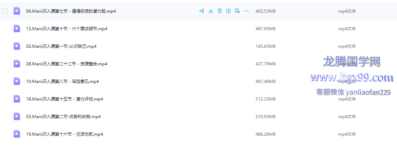The width and height of the screenshot is (397, 155).
Task: Delete file 09 using the trash icon
Action: click(x=220, y=11)
